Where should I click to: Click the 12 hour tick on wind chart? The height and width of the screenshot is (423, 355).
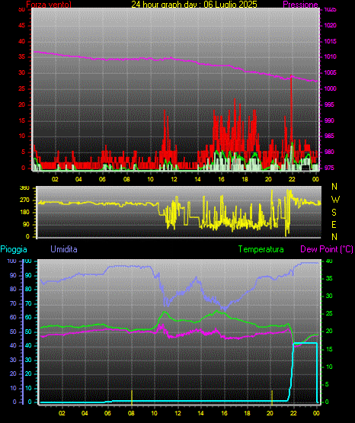click(x=174, y=179)
